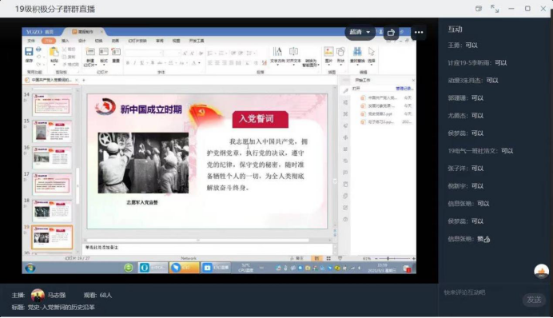Image resolution: width=553 pixels, height=318 pixels.
Task: Click the Shapes icon
Action: [x=340, y=51]
